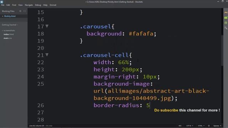Viewport: 228px width, 128px height.
Task: Click the linting status circle in status bar
Action: coord(209,126)
